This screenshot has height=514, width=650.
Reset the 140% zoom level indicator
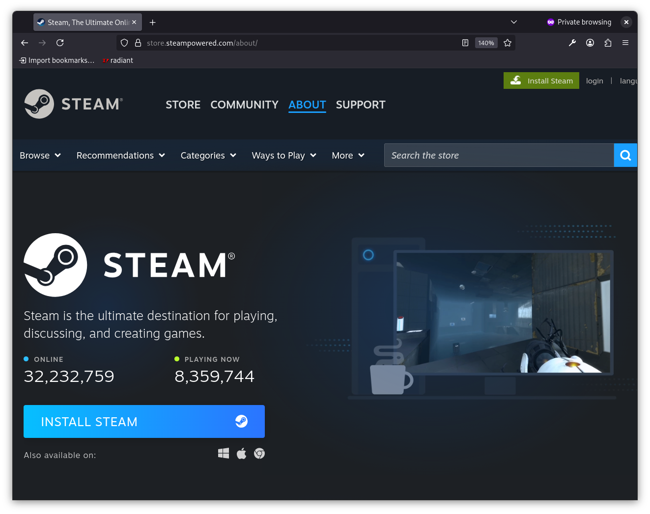(x=486, y=43)
